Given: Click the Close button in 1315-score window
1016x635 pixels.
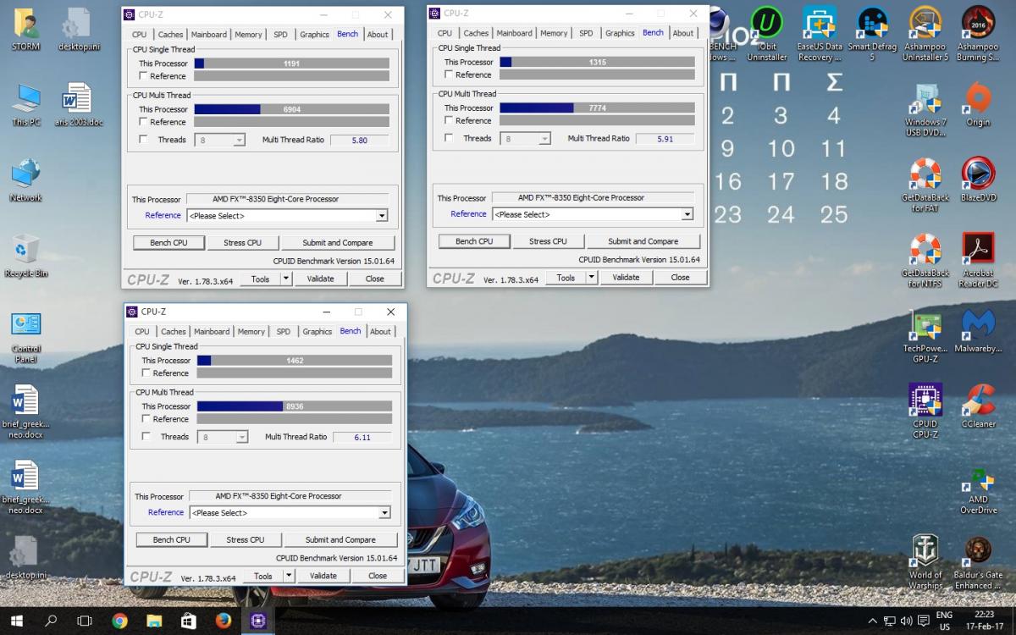Looking at the screenshot, I should pos(681,277).
